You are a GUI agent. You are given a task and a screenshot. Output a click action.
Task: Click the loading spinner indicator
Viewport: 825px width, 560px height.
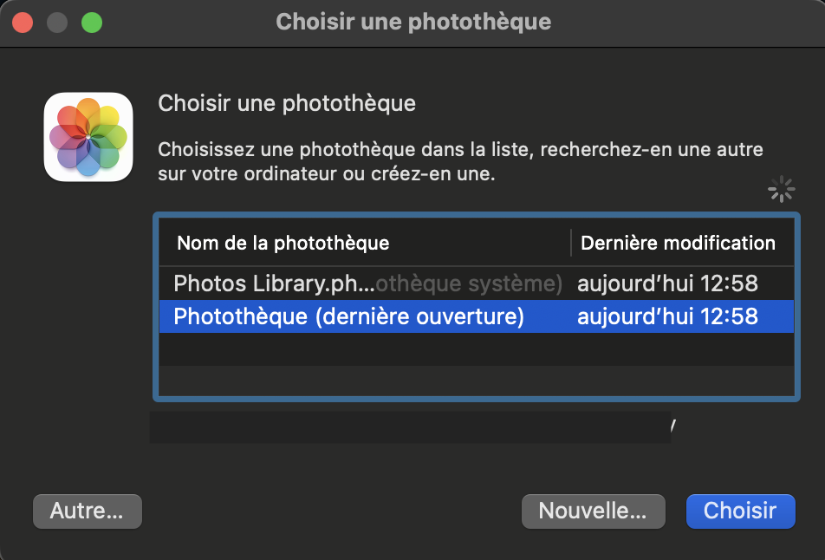tap(782, 190)
